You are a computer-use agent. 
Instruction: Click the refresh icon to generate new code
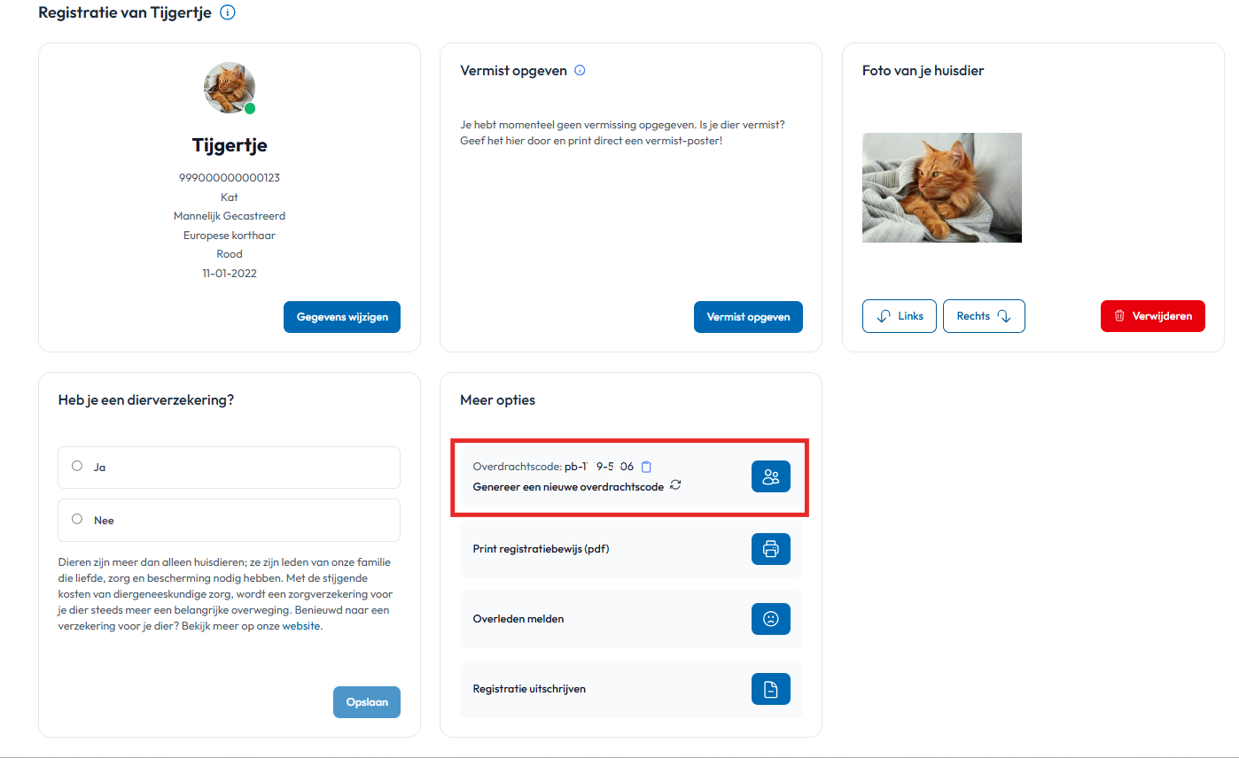[x=675, y=485]
